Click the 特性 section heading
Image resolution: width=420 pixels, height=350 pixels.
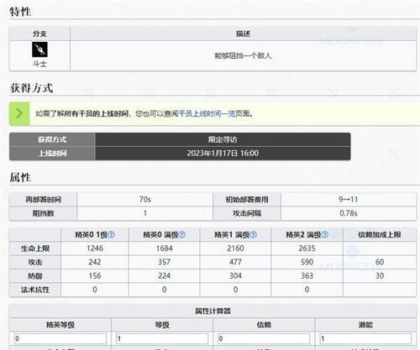coord(20,12)
